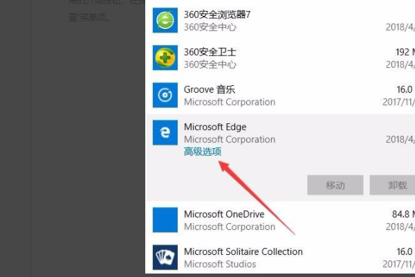
Task: Click Microsoft Corporation under Microsoft Edge
Action: 230,139
